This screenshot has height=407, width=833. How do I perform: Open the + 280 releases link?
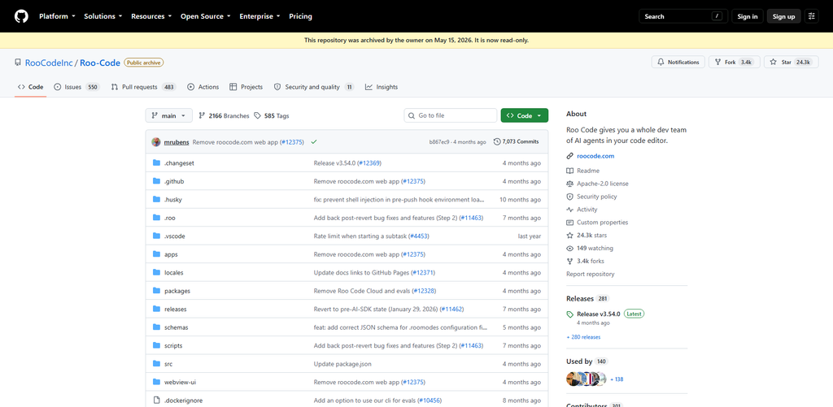(x=583, y=337)
